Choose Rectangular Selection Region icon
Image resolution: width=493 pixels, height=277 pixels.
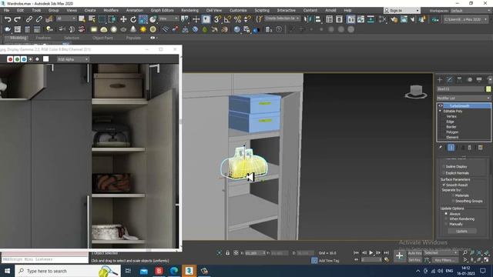(102, 19)
